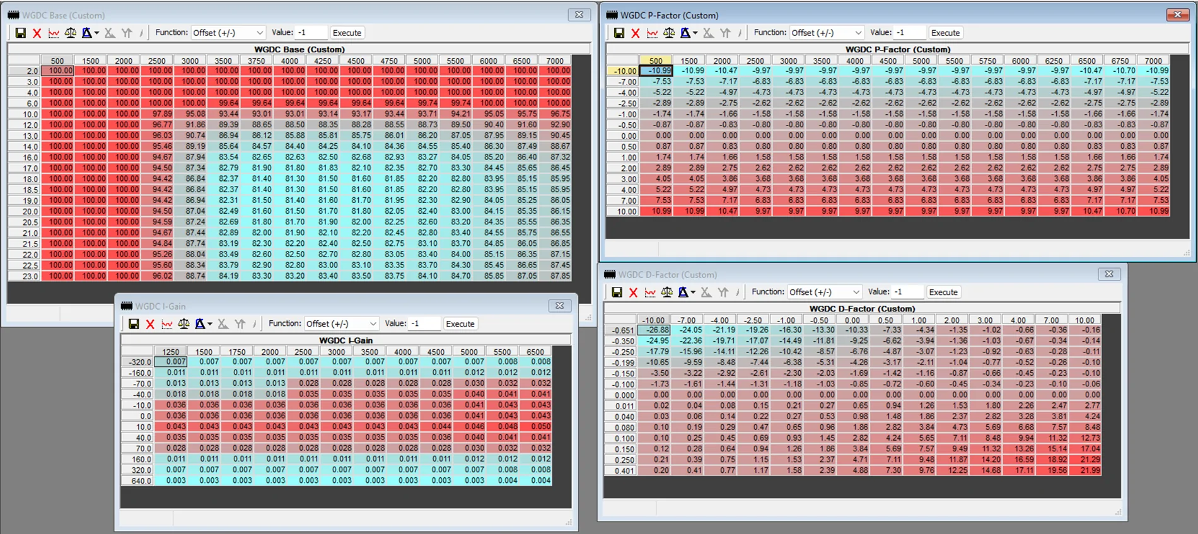Click the X-axis icon in WGDC I-Gain toolbar

pyautogui.click(x=223, y=324)
